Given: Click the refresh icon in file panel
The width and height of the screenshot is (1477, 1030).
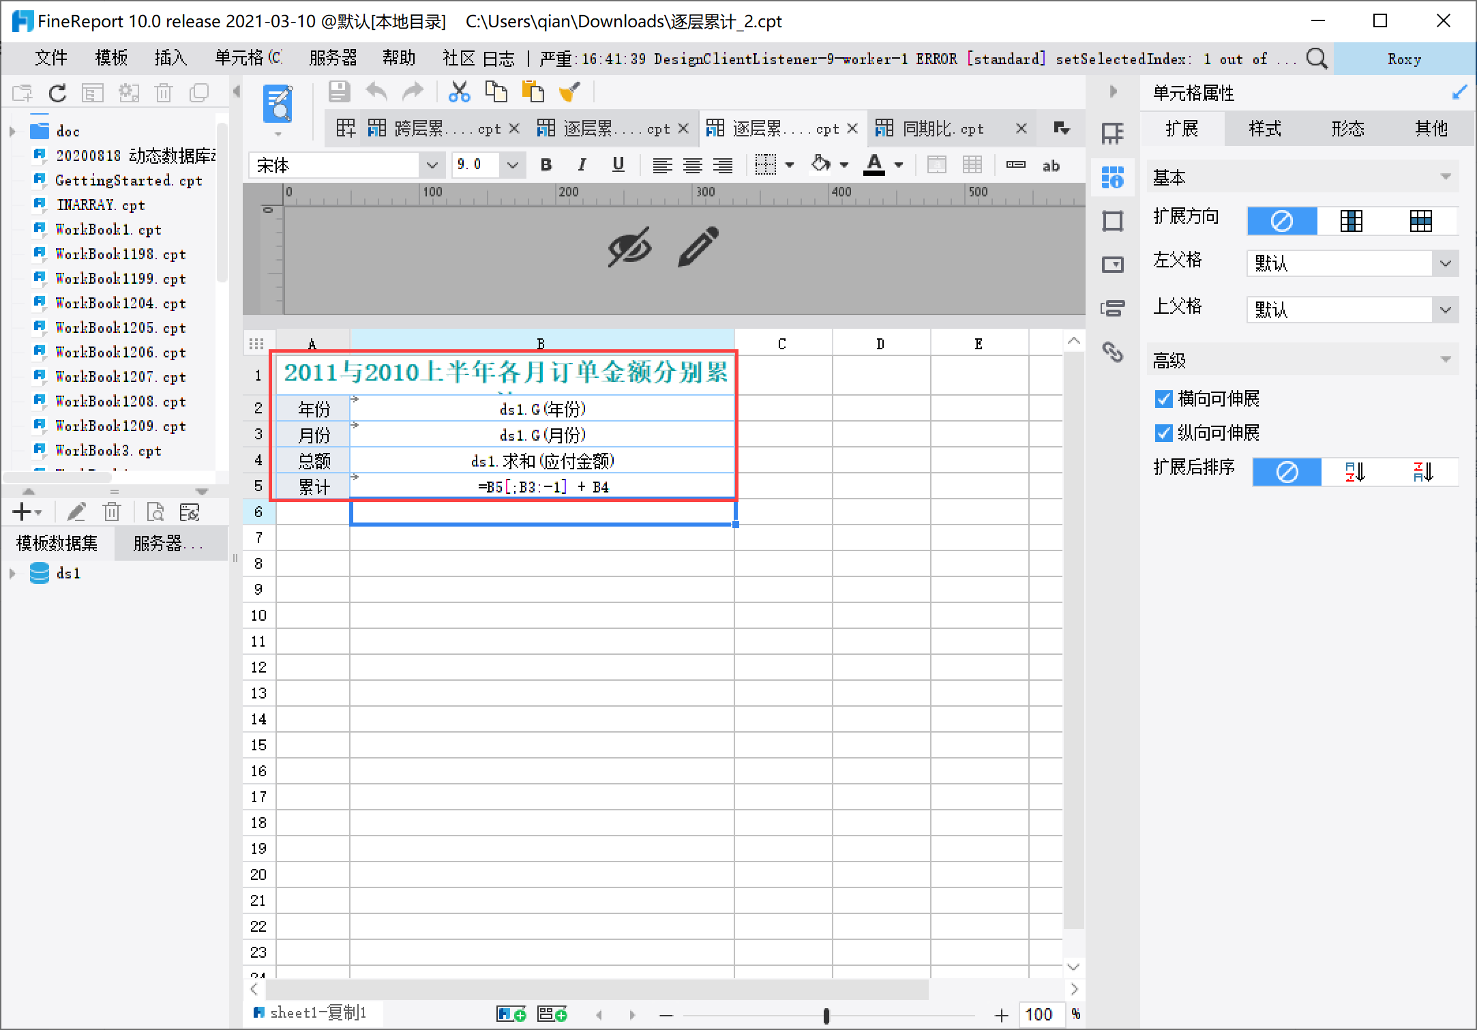Looking at the screenshot, I should (x=57, y=93).
